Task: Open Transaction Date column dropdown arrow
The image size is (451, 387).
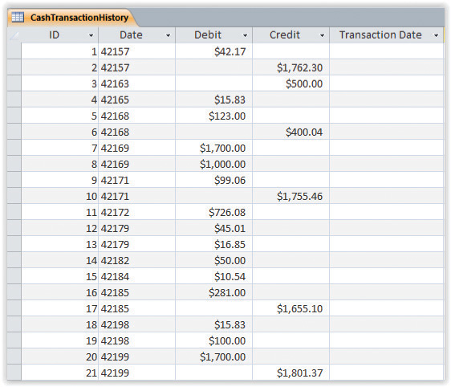Action: 436,35
